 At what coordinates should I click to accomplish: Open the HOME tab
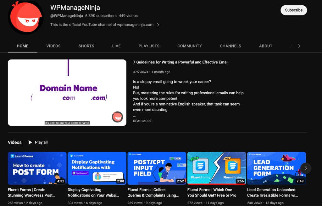click(x=23, y=46)
